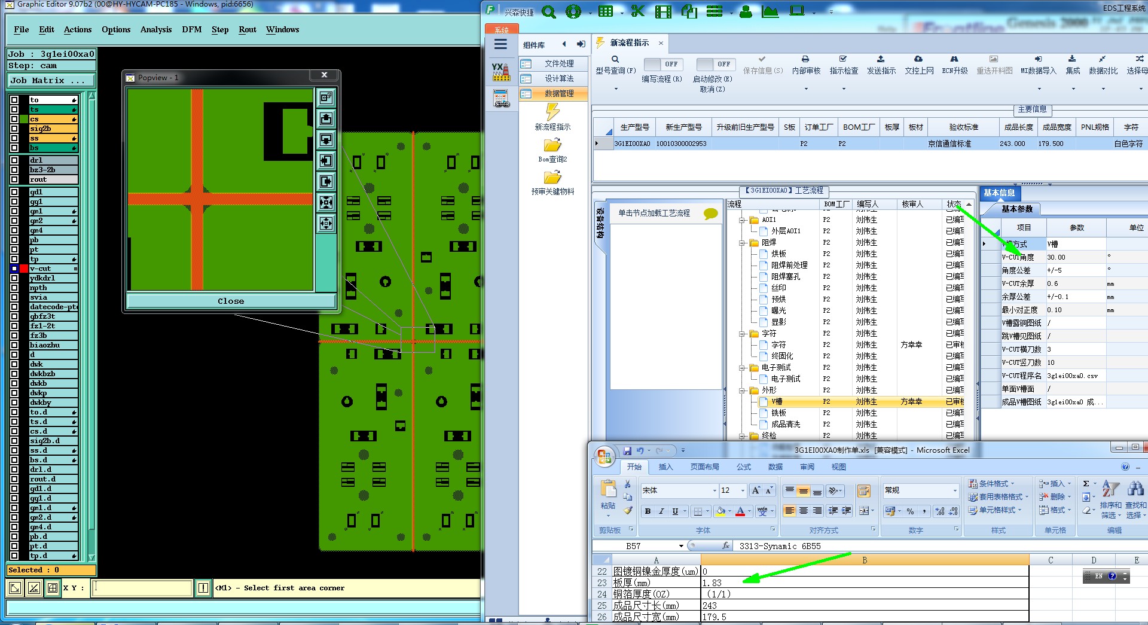Open the 宋体 font name dropdown

tap(715, 490)
